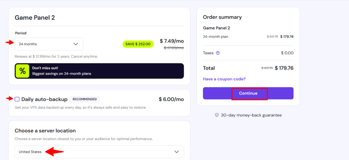
Task: Open the Period dropdown showing 24 months
Action: coord(49,44)
